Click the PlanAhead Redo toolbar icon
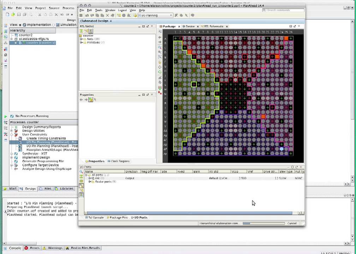Image resolution: width=356 pixels, height=254 pixels. tap(92, 16)
